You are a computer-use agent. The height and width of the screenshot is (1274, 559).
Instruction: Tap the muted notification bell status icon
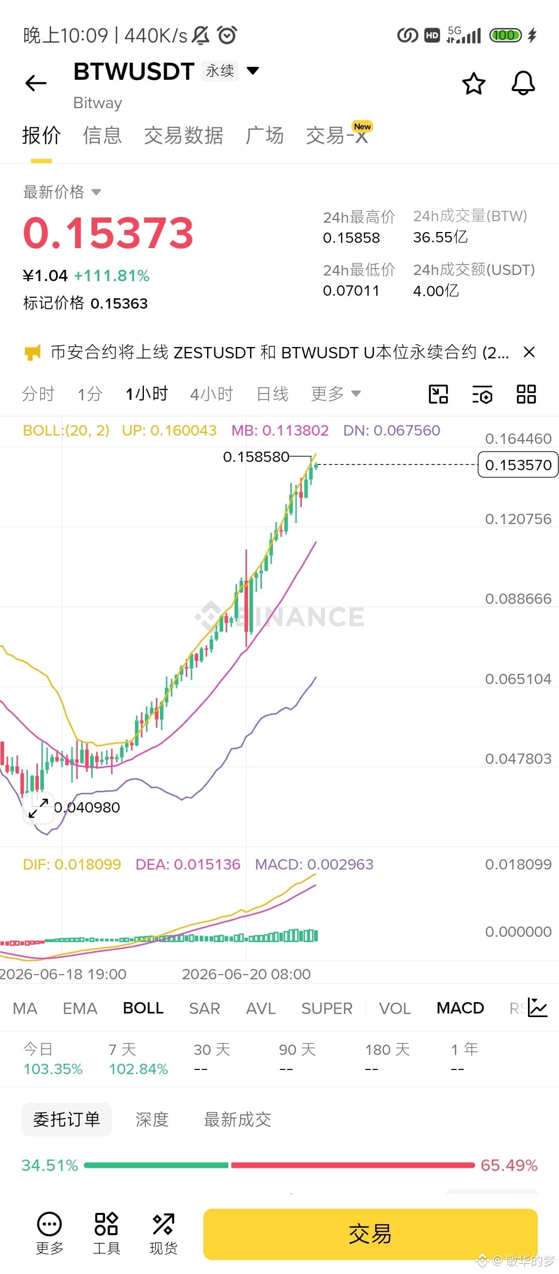pyautogui.click(x=201, y=35)
